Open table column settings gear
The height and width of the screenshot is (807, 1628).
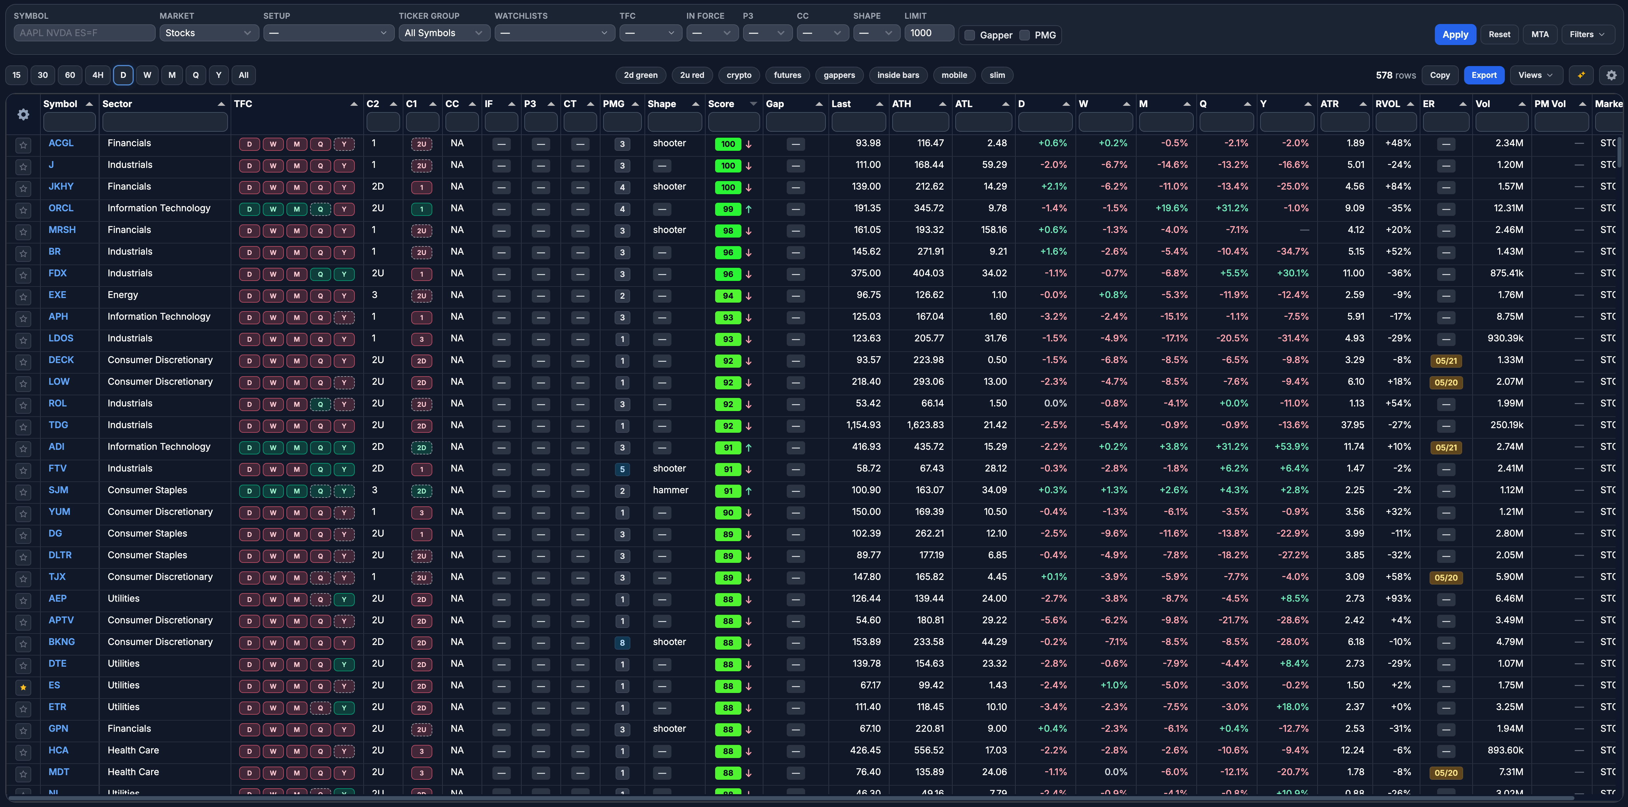tap(23, 114)
